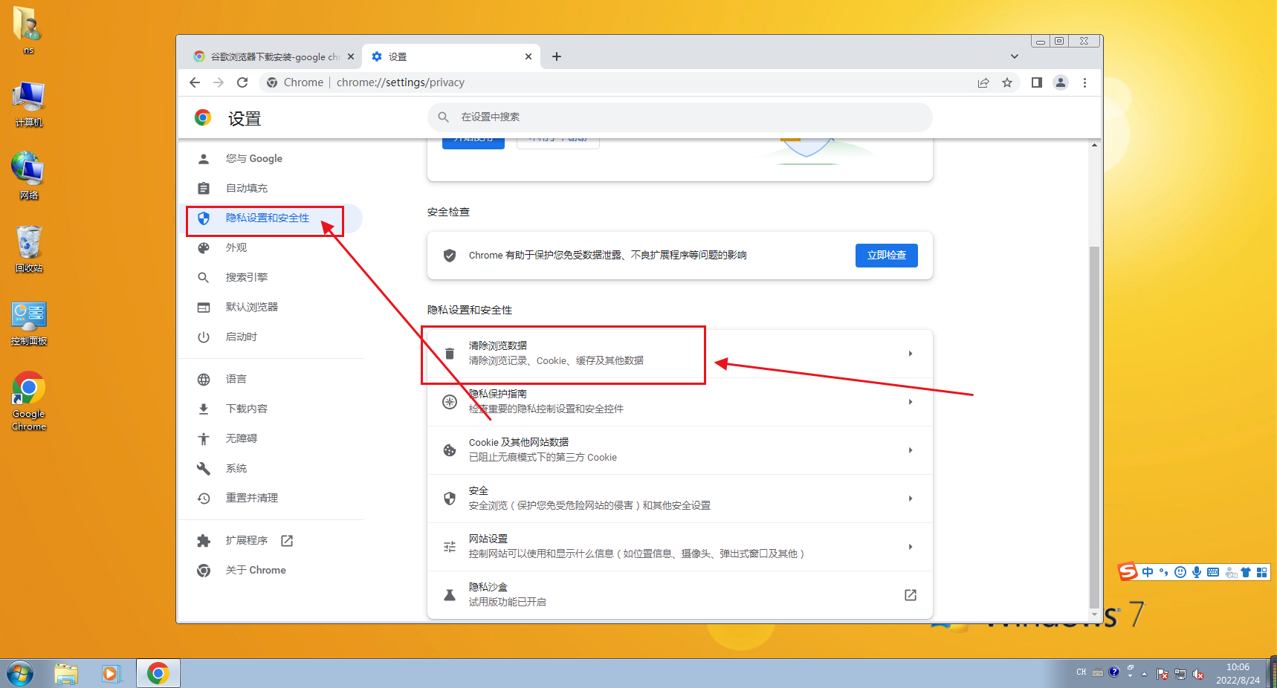The image size is (1277, 688).
Task: Open the 安全 settings row
Action: tap(680, 499)
